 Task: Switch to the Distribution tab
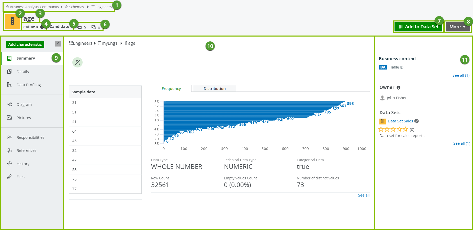point(215,89)
